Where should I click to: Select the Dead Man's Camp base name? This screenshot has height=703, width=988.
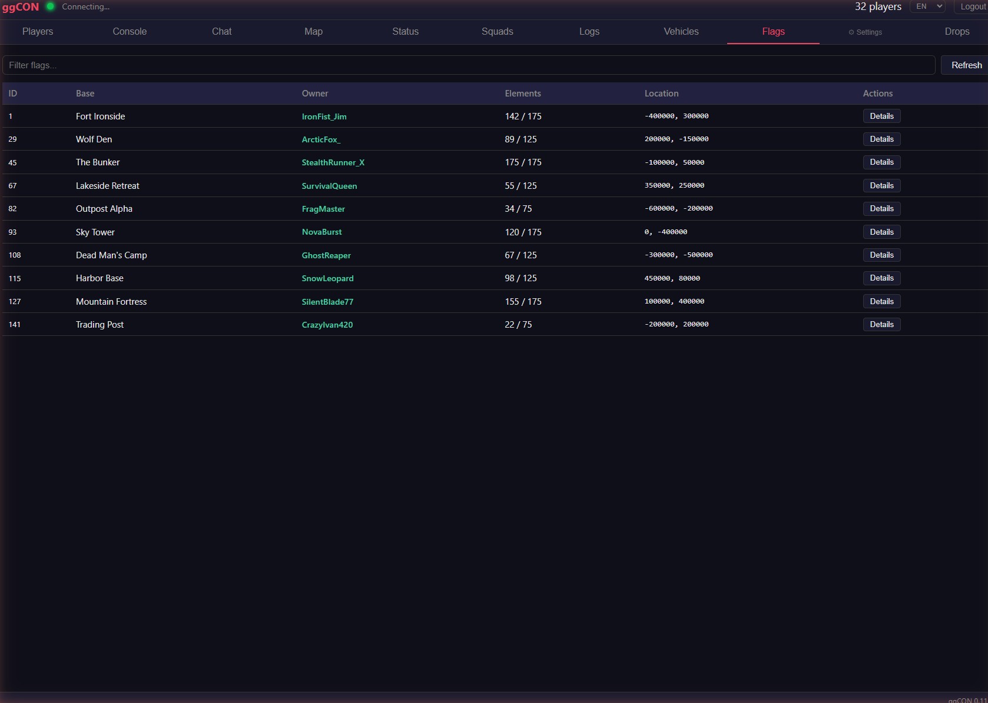coord(111,255)
